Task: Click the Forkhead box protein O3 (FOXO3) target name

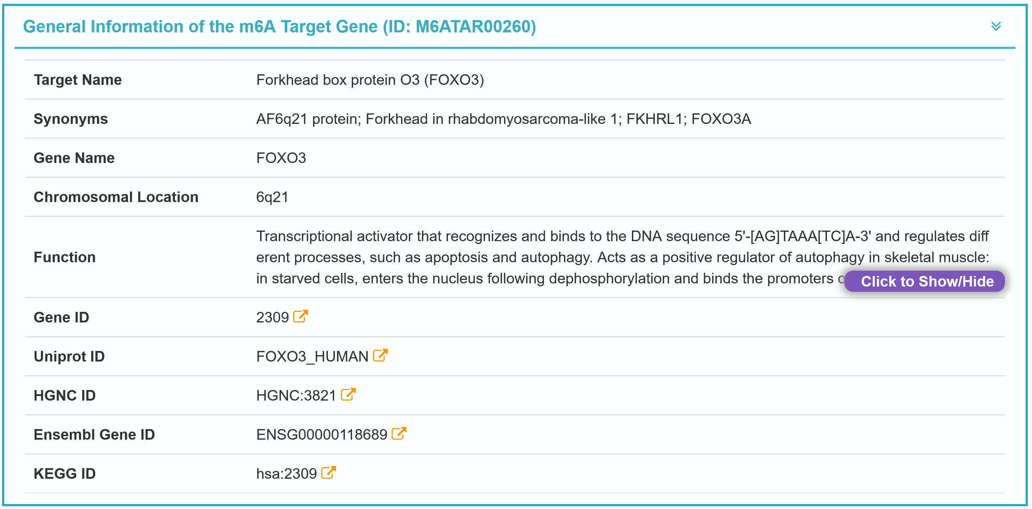Action: [370, 80]
